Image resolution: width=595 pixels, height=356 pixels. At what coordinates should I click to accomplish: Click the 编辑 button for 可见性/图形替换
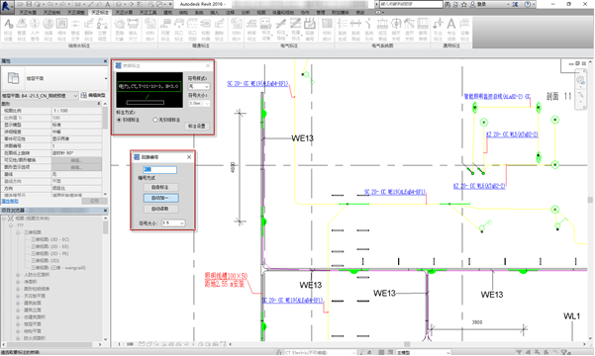tap(76, 160)
